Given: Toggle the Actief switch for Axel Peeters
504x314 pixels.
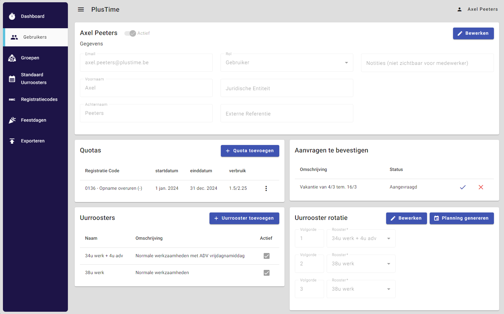Looking at the screenshot, I should click(x=130, y=33).
